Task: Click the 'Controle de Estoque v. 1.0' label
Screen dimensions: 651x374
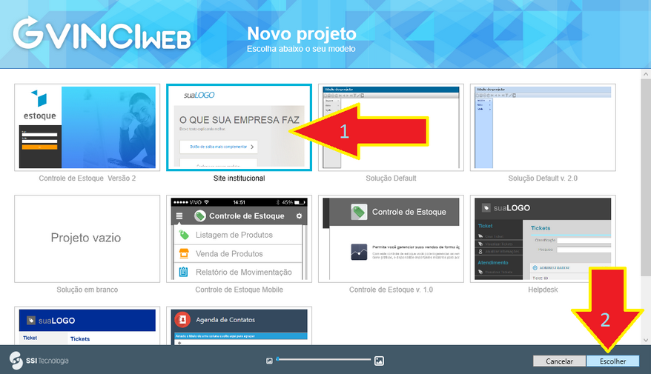Action: click(x=391, y=290)
